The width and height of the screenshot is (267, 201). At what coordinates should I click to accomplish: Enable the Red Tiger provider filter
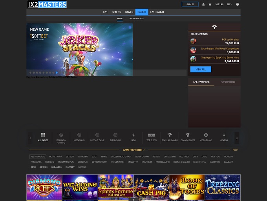[x=184, y=157]
